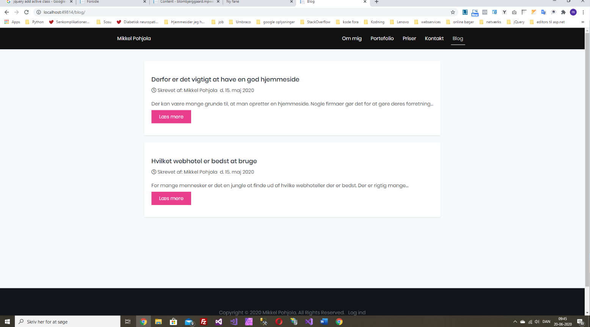Open Task View in the taskbar
This screenshot has height=327, width=590.
pyautogui.click(x=128, y=322)
